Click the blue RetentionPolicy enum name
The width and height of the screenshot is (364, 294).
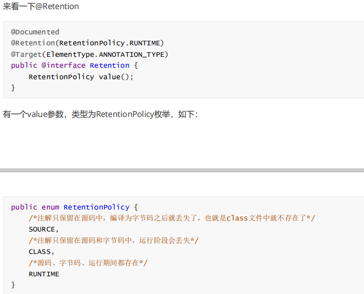pos(96,207)
